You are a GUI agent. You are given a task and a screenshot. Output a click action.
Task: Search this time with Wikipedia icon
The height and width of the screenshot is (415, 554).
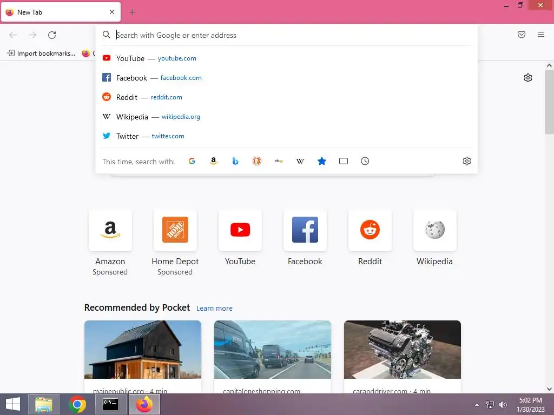tap(300, 161)
